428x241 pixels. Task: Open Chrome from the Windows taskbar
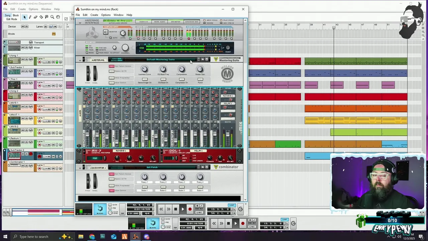click(92, 237)
